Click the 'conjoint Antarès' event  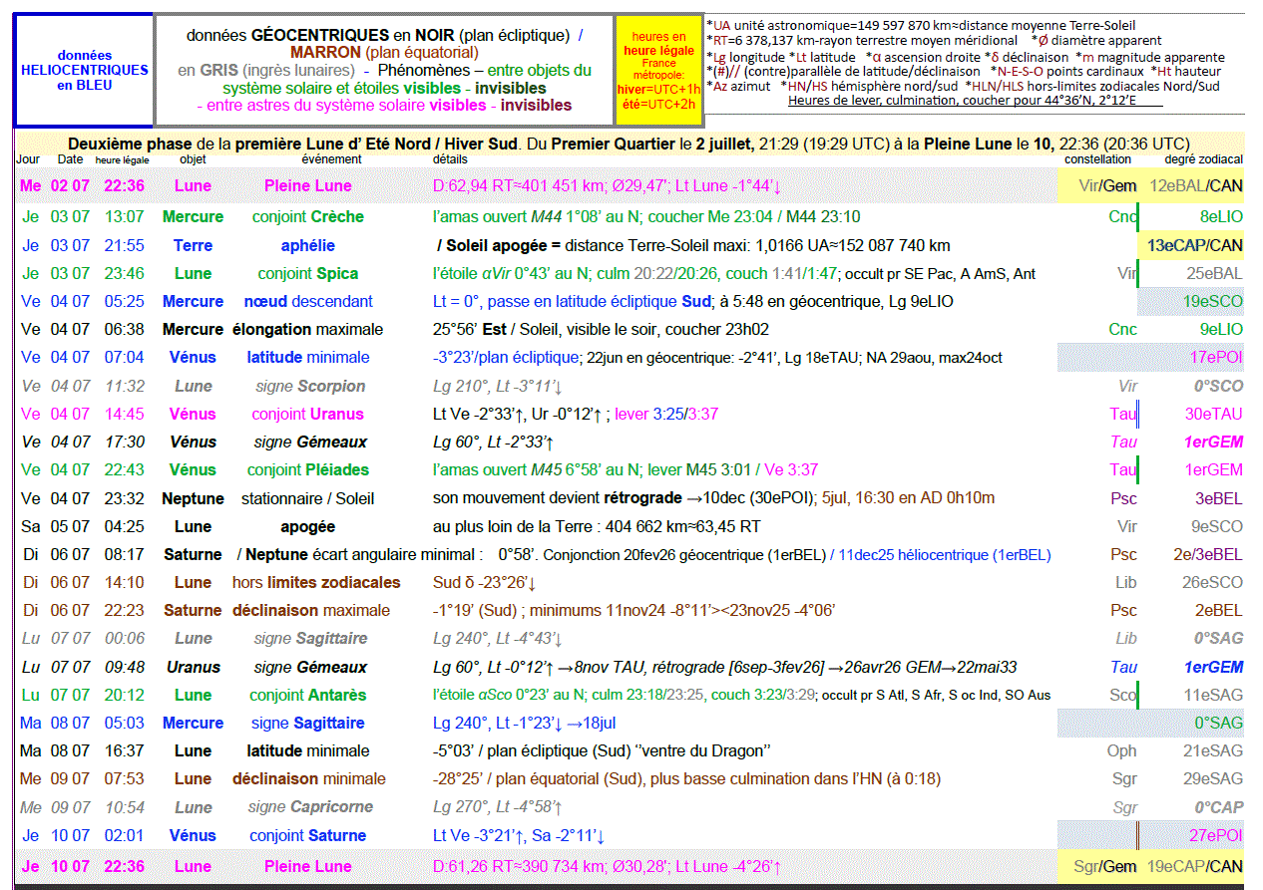click(308, 695)
